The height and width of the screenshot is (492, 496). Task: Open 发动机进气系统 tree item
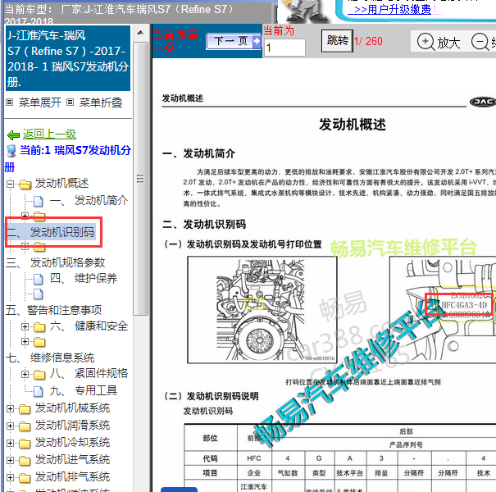(72, 460)
